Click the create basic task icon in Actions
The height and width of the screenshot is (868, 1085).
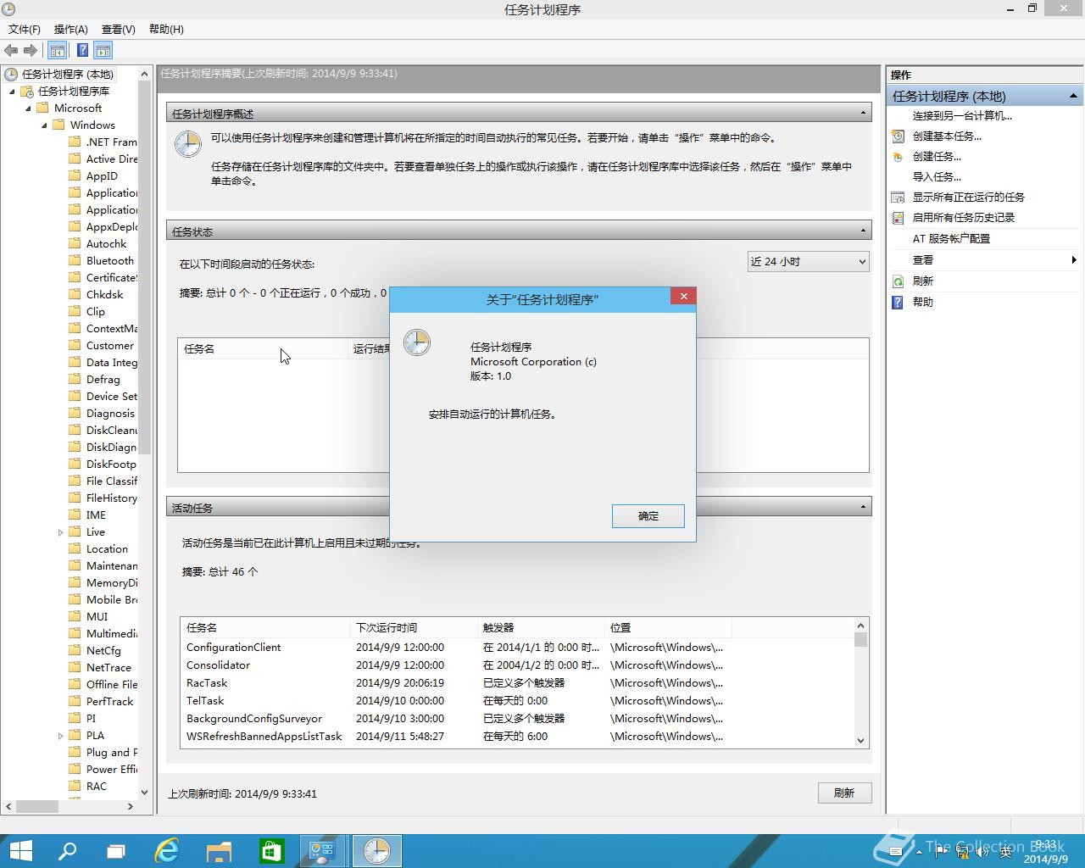click(898, 136)
